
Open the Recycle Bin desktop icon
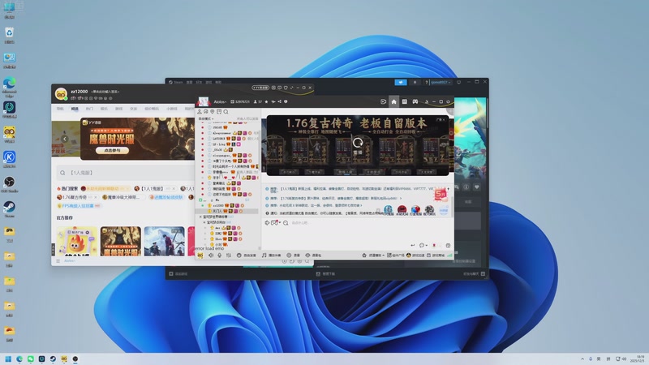point(9,35)
